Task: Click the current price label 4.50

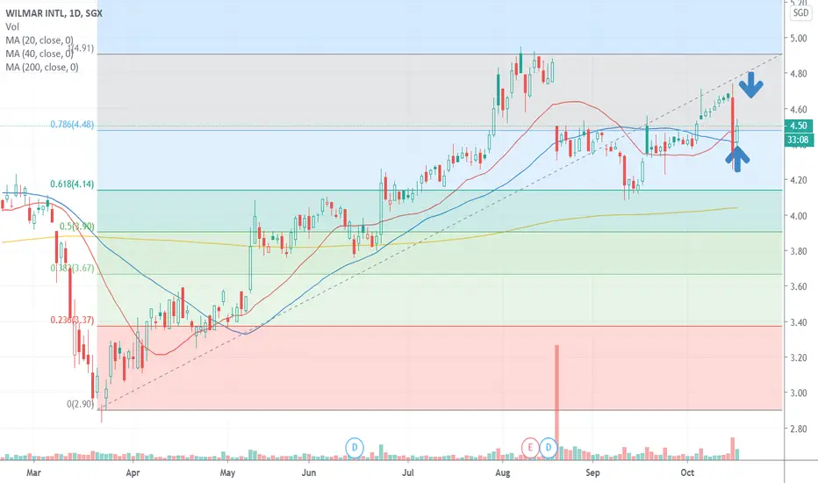Action: click(x=798, y=126)
